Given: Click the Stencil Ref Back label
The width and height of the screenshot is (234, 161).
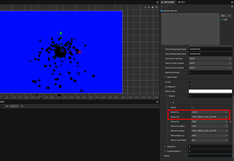Looking at the screenshot, I should 172,73.
